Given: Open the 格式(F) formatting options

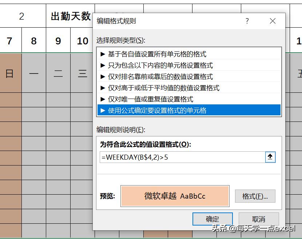Looking at the screenshot, I should tap(255, 196).
